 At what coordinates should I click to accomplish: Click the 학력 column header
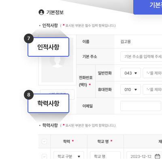pos(66,141)
